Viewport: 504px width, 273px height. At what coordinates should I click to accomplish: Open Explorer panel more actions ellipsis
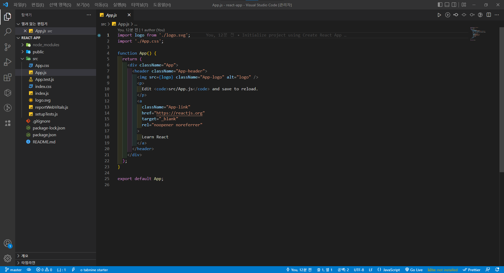(x=89, y=15)
